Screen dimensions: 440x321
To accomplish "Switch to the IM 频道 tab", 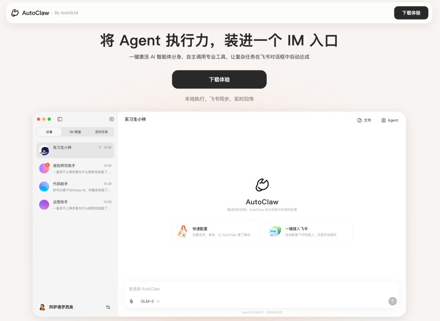I will 75,132.
